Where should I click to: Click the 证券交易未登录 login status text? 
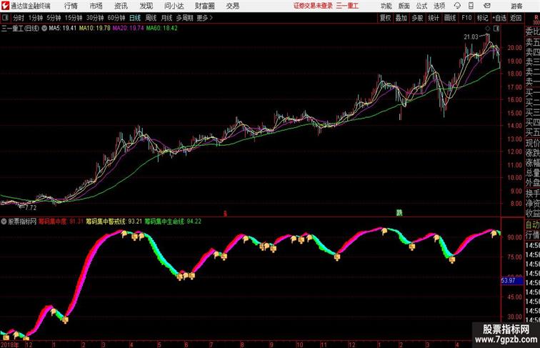(x=313, y=6)
